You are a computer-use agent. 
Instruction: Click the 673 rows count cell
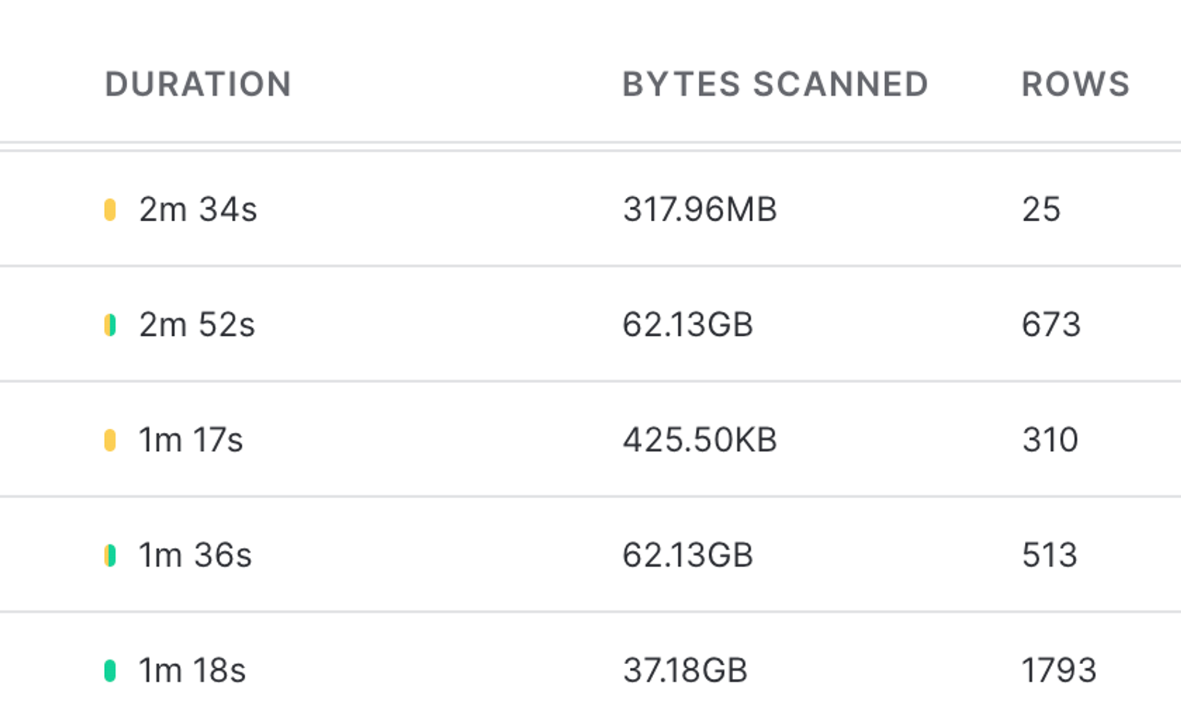pyautogui.click(x=1051, y=325)
